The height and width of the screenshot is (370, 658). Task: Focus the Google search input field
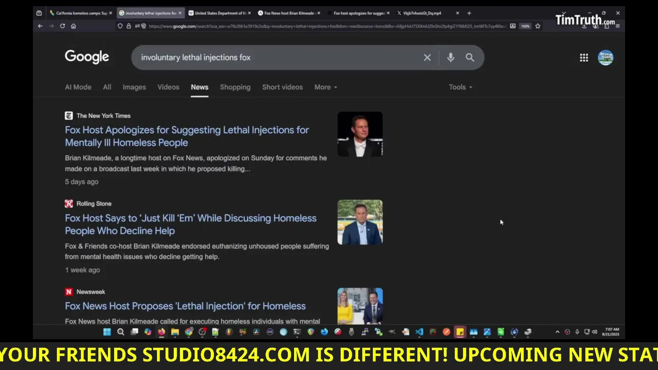tap(278, 58)
